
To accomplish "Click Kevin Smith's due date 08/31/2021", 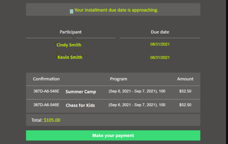I will click(160, 58).
